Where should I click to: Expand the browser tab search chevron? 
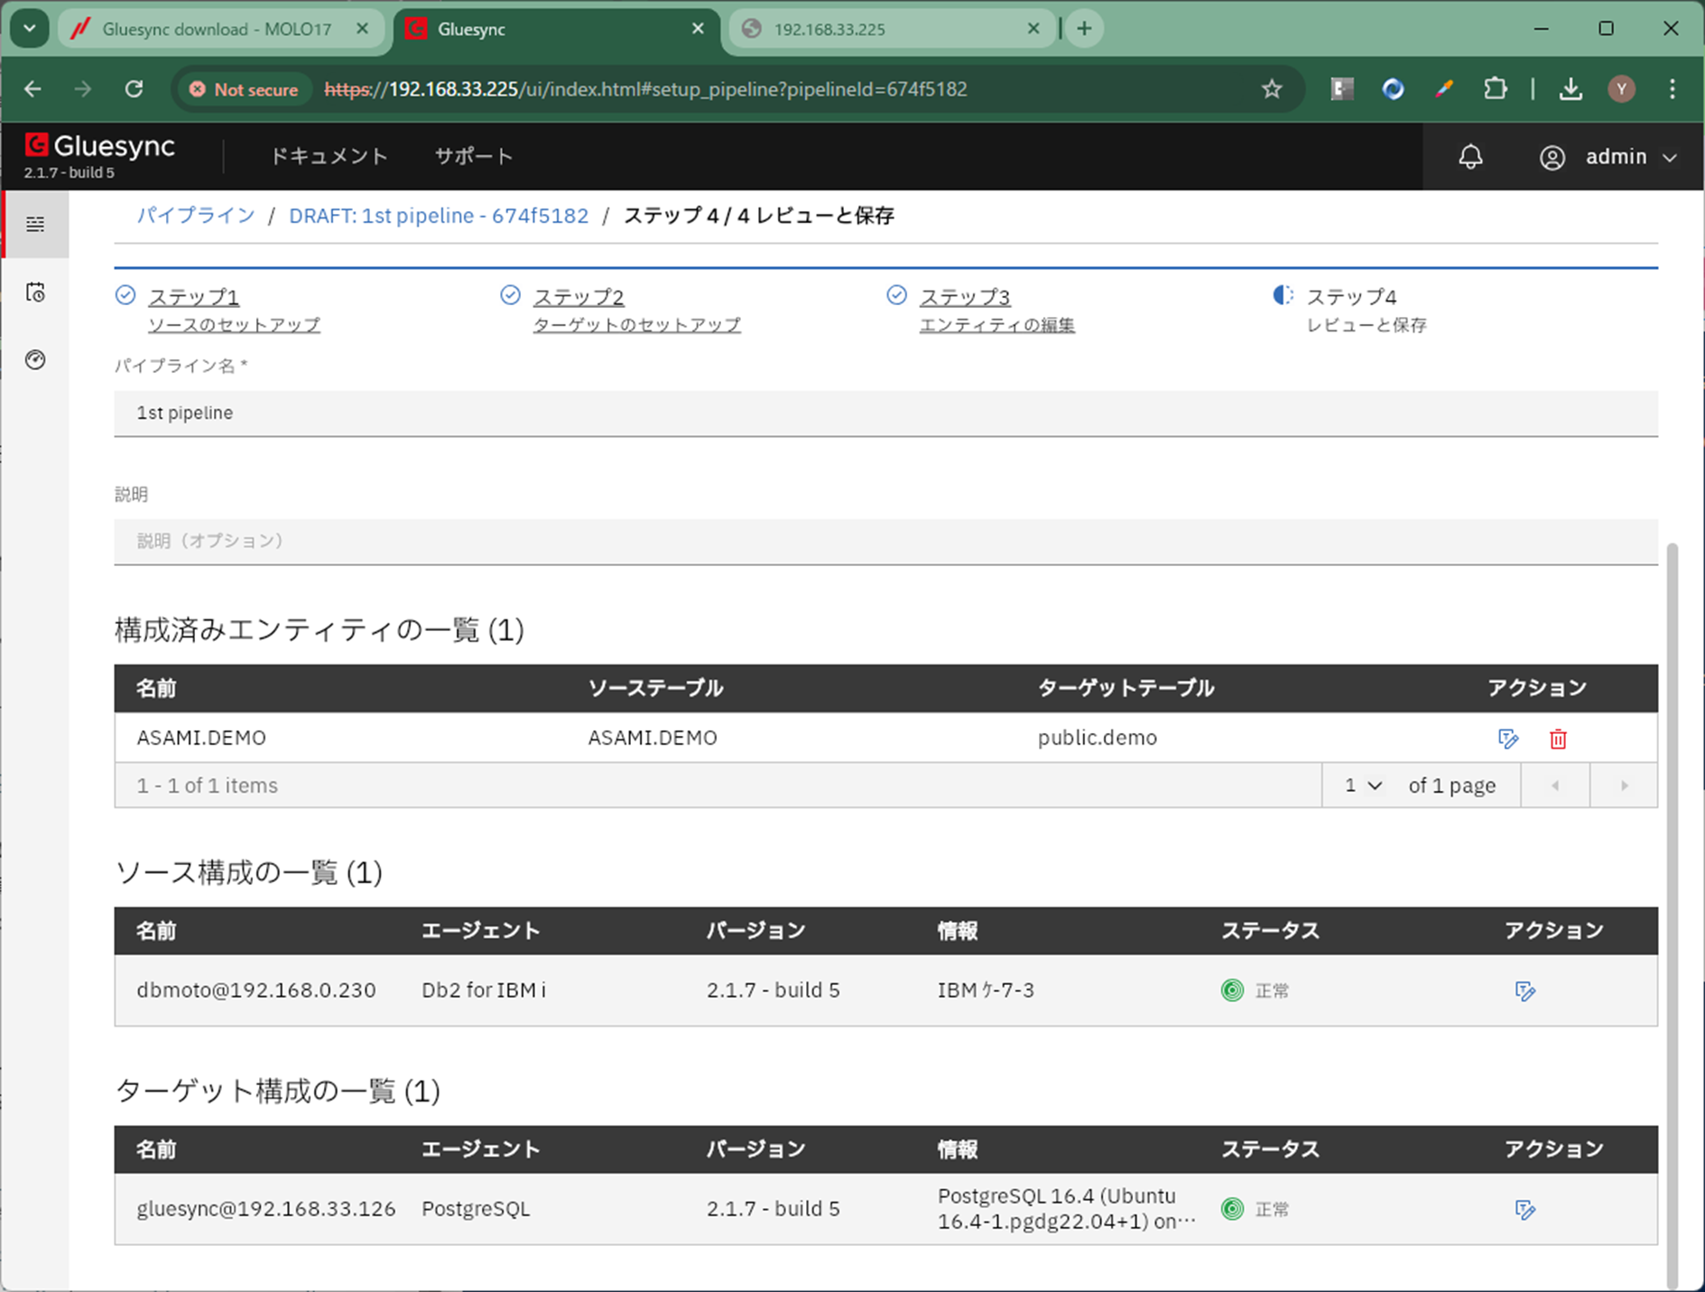pyautogui.click(x=29, y=29)
